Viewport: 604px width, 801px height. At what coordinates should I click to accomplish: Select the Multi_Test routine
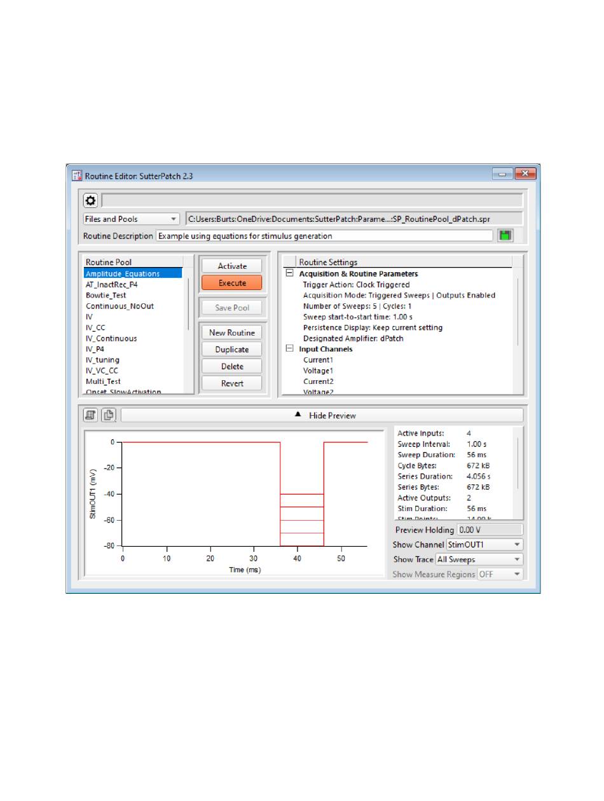(104, 381)
